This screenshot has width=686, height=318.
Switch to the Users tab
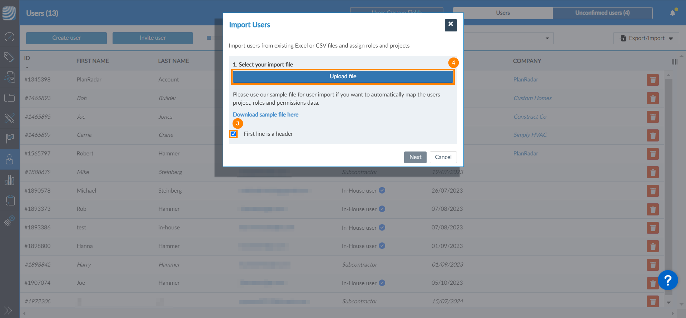(x=503, y=13)
